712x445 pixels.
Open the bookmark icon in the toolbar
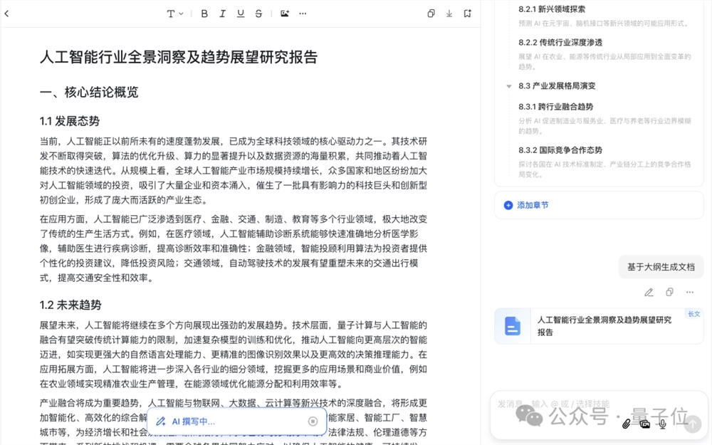(x=466, y=14)
